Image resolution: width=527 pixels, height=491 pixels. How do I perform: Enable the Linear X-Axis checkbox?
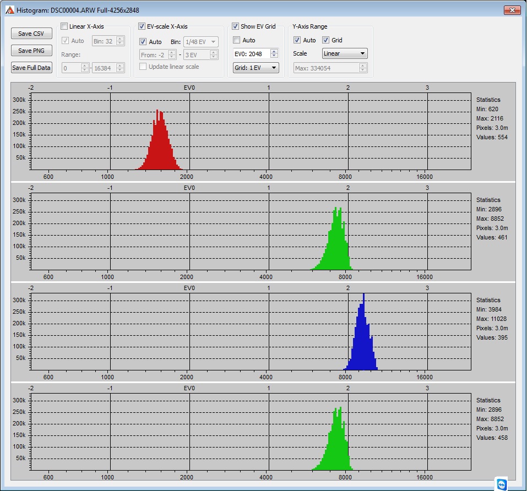(64, 26)
